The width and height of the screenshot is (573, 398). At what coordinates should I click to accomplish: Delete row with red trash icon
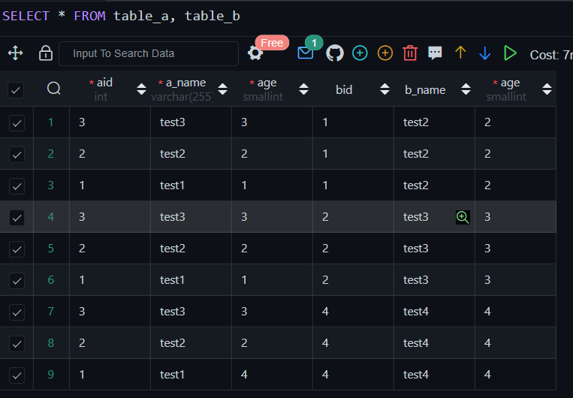[410, 53]
